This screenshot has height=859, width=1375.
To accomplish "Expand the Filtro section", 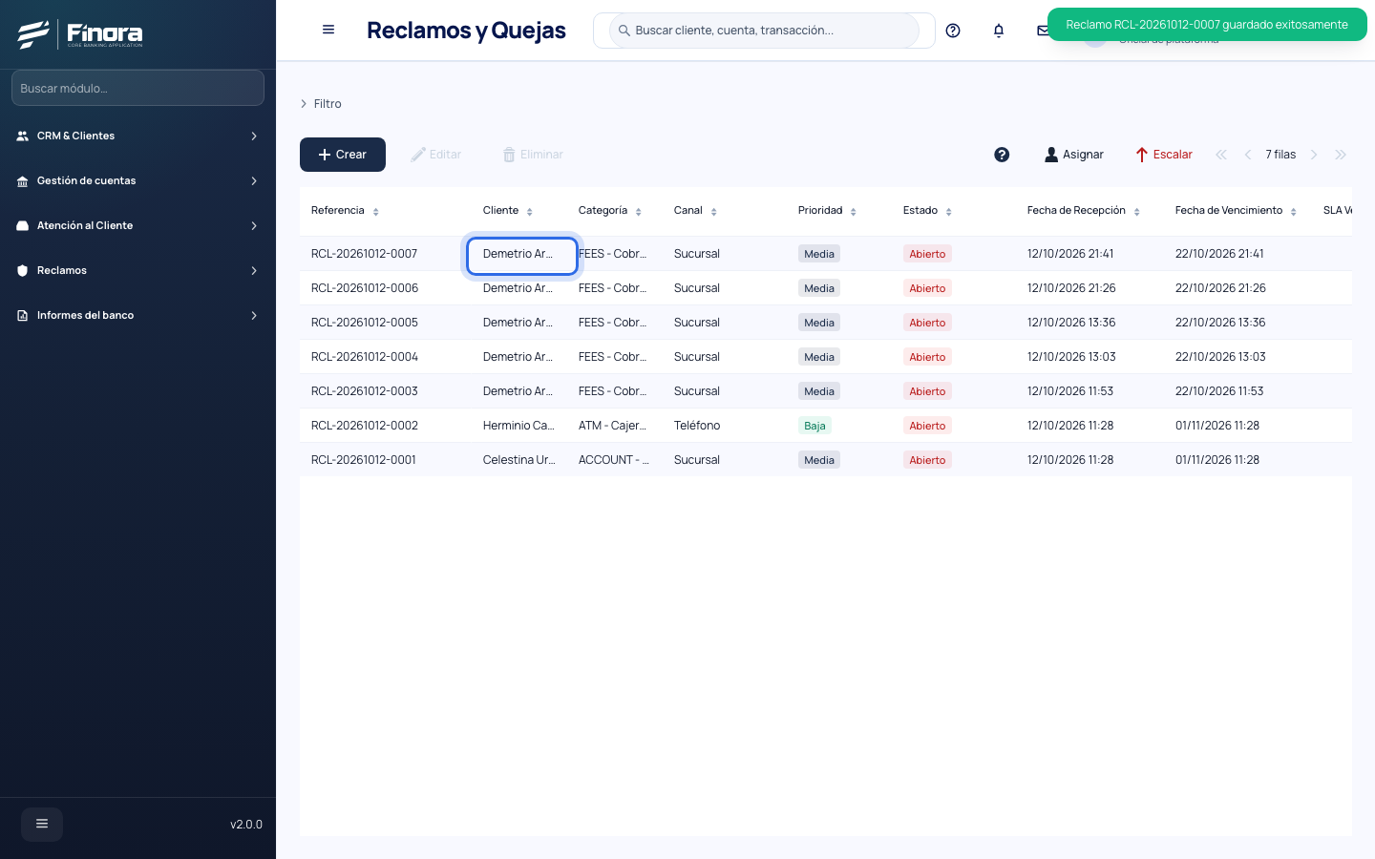I will pos(321,104).
